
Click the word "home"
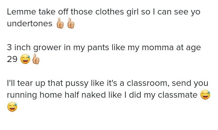coord(51,95)
